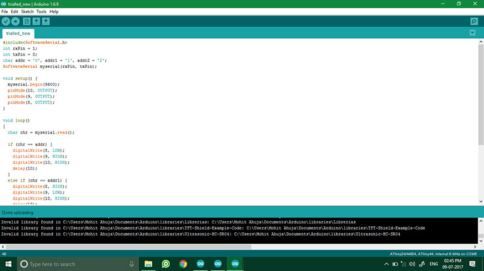The image size is (484, 271).
Task: Click the 'Done uploading.' status message
Action: tap(18, 213)
